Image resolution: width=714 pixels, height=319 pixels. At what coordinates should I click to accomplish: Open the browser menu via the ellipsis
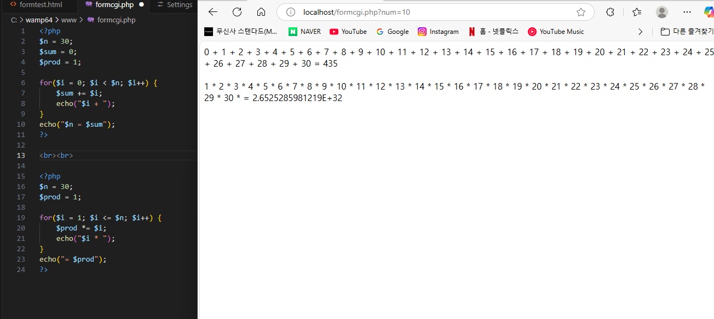[687, 11]
